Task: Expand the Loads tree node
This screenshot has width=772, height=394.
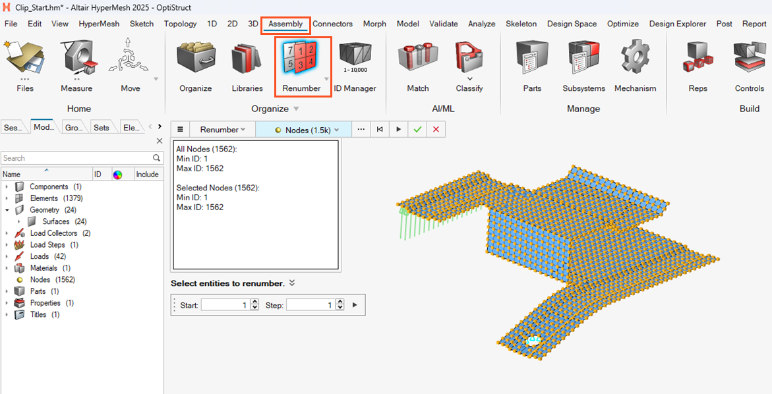Action: click(7, 256)
